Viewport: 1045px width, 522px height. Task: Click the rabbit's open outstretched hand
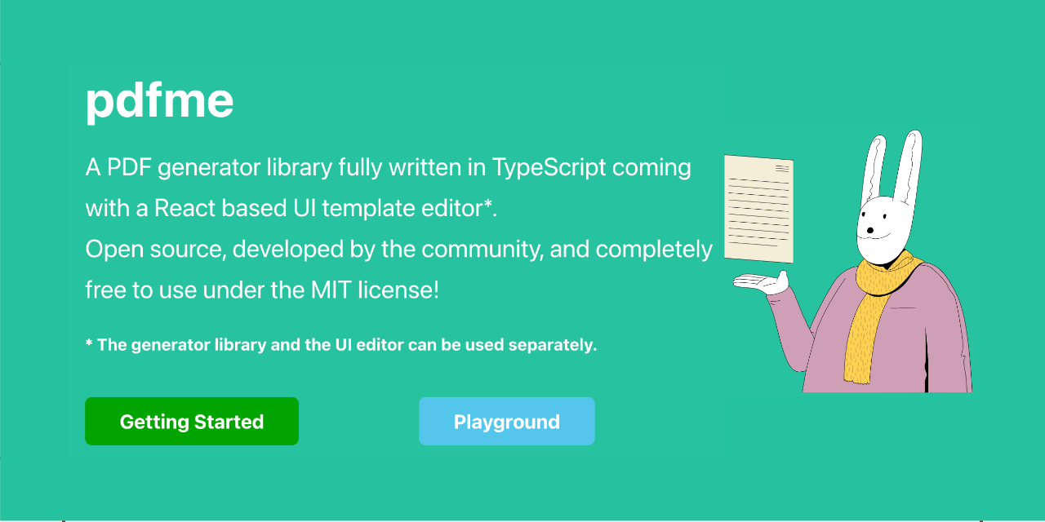click(762, 283)
